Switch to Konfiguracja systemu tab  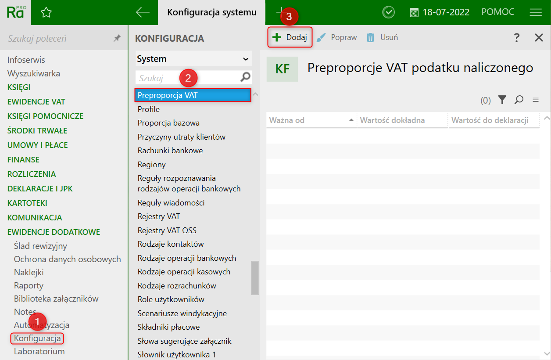click(211, 12)
